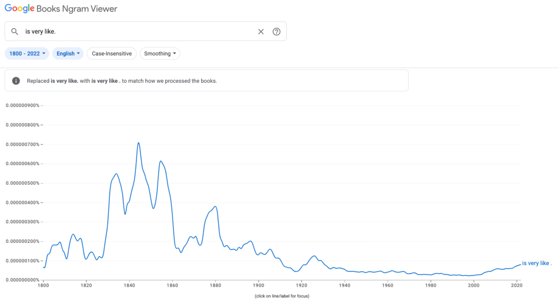The image size is (559, 303).
Task: Open the 1800 - 2022 date range dropdown
Action: coord(27,54)
